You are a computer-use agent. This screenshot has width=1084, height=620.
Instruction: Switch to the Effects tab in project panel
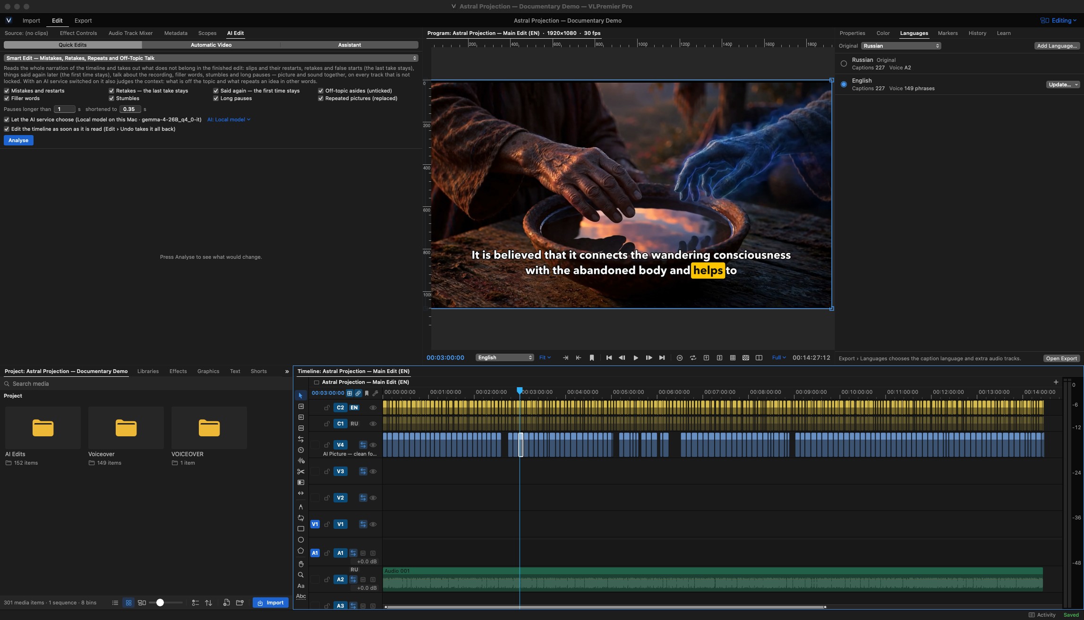click(x=178, y=371)
